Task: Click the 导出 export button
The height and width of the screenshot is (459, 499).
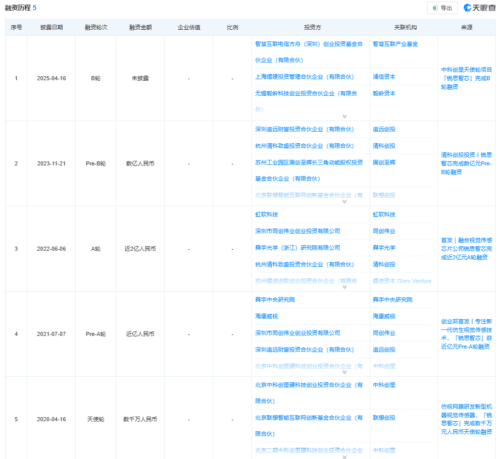Action: tap(442, 8)
